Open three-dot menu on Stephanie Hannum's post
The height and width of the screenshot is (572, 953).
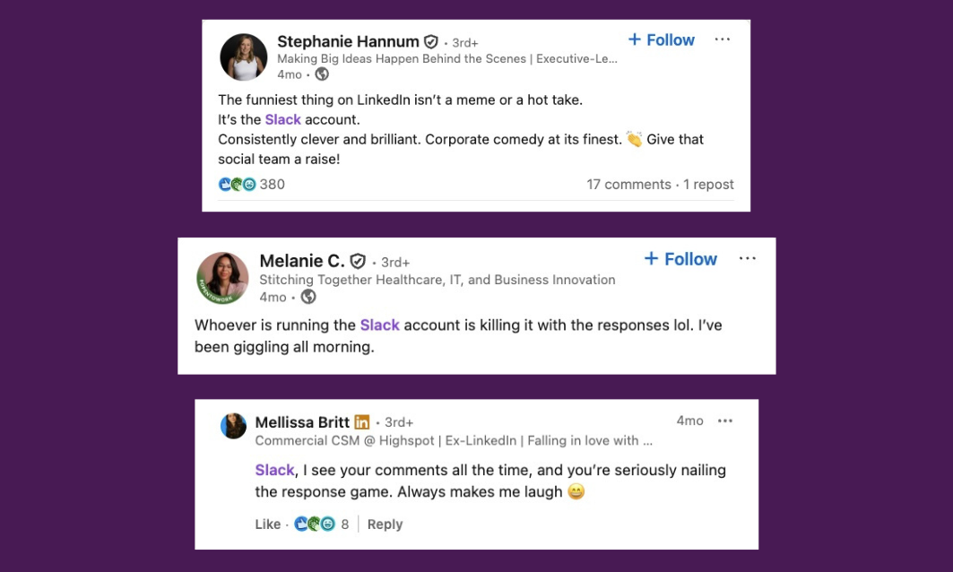pos(723,39)
